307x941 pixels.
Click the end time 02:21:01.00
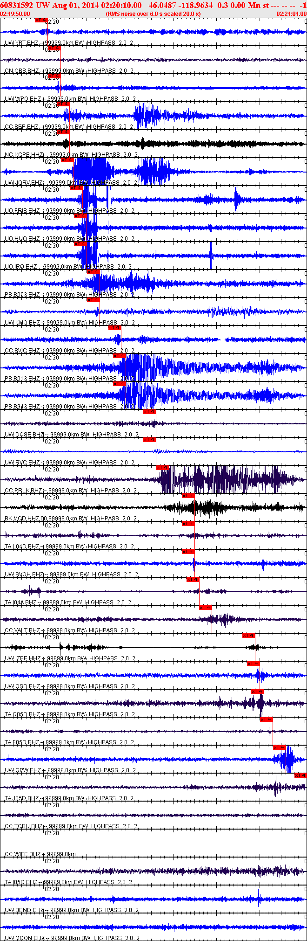tap(291, 14)
